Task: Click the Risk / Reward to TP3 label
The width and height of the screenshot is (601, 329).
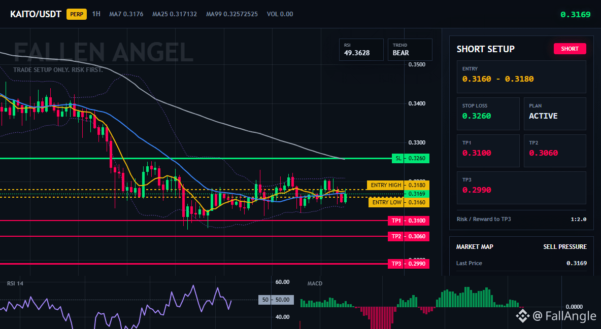Action: coord(484,219)
